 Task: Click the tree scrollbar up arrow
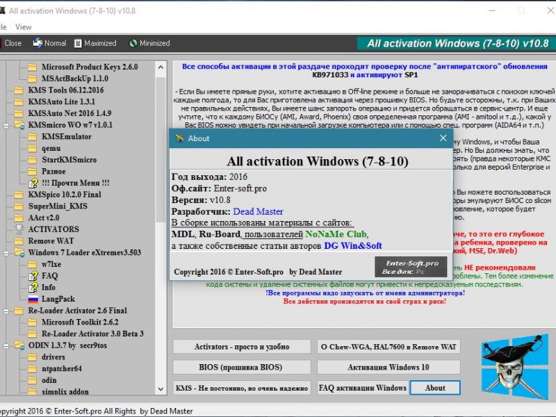point(161,67)
